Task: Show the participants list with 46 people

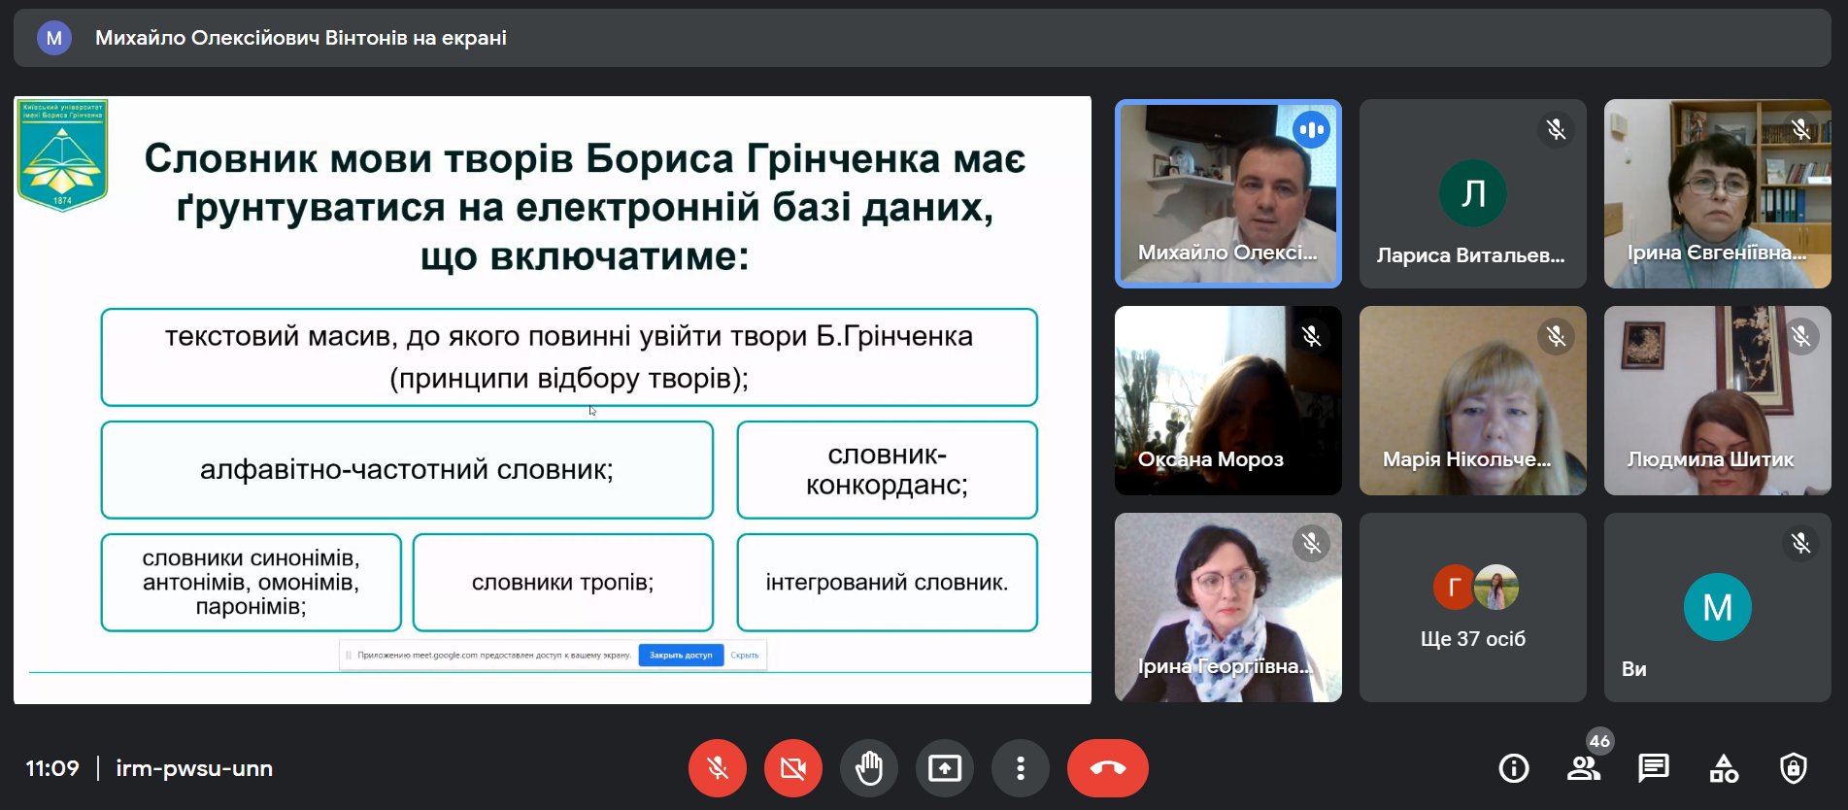Action: pos(1584,768)
